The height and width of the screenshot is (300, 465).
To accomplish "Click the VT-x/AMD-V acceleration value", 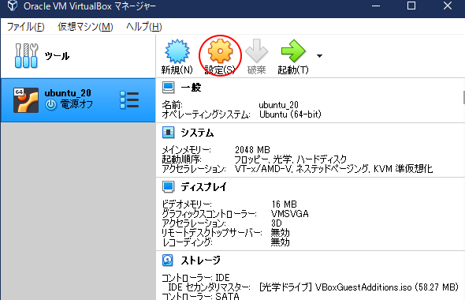I will (x=262, y=169).
